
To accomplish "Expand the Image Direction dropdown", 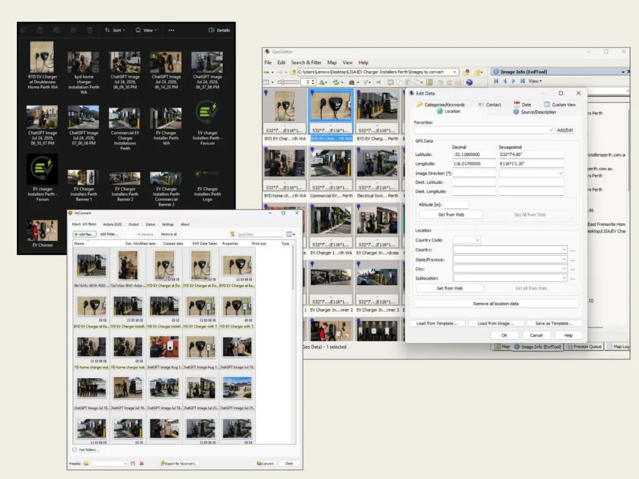I will [x=560, y=173].
